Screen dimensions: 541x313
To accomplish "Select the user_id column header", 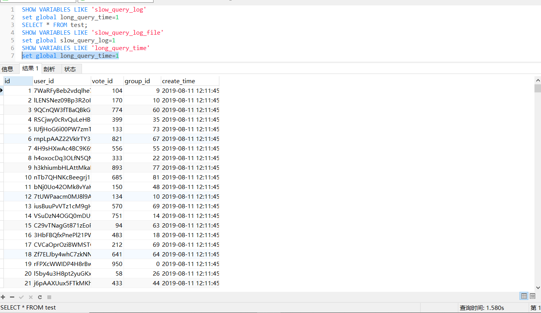I will coord(62,81).
